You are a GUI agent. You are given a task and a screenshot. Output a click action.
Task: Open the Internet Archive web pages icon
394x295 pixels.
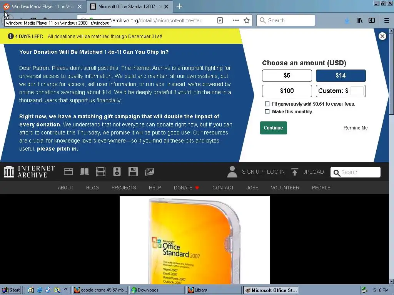[68, 172]
